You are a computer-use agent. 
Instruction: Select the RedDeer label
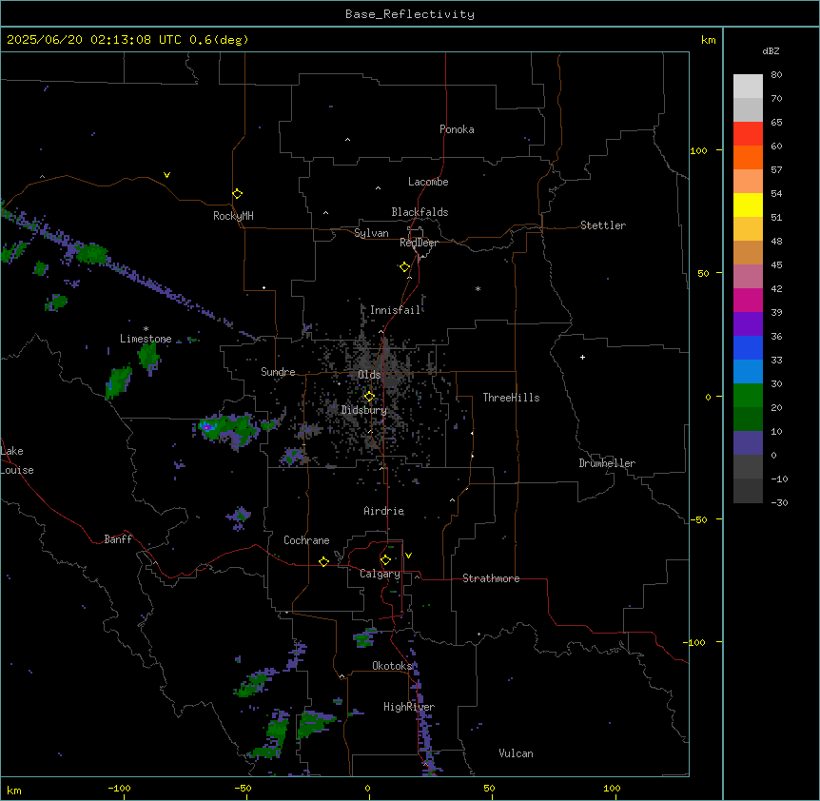click(x=419, y=243)
